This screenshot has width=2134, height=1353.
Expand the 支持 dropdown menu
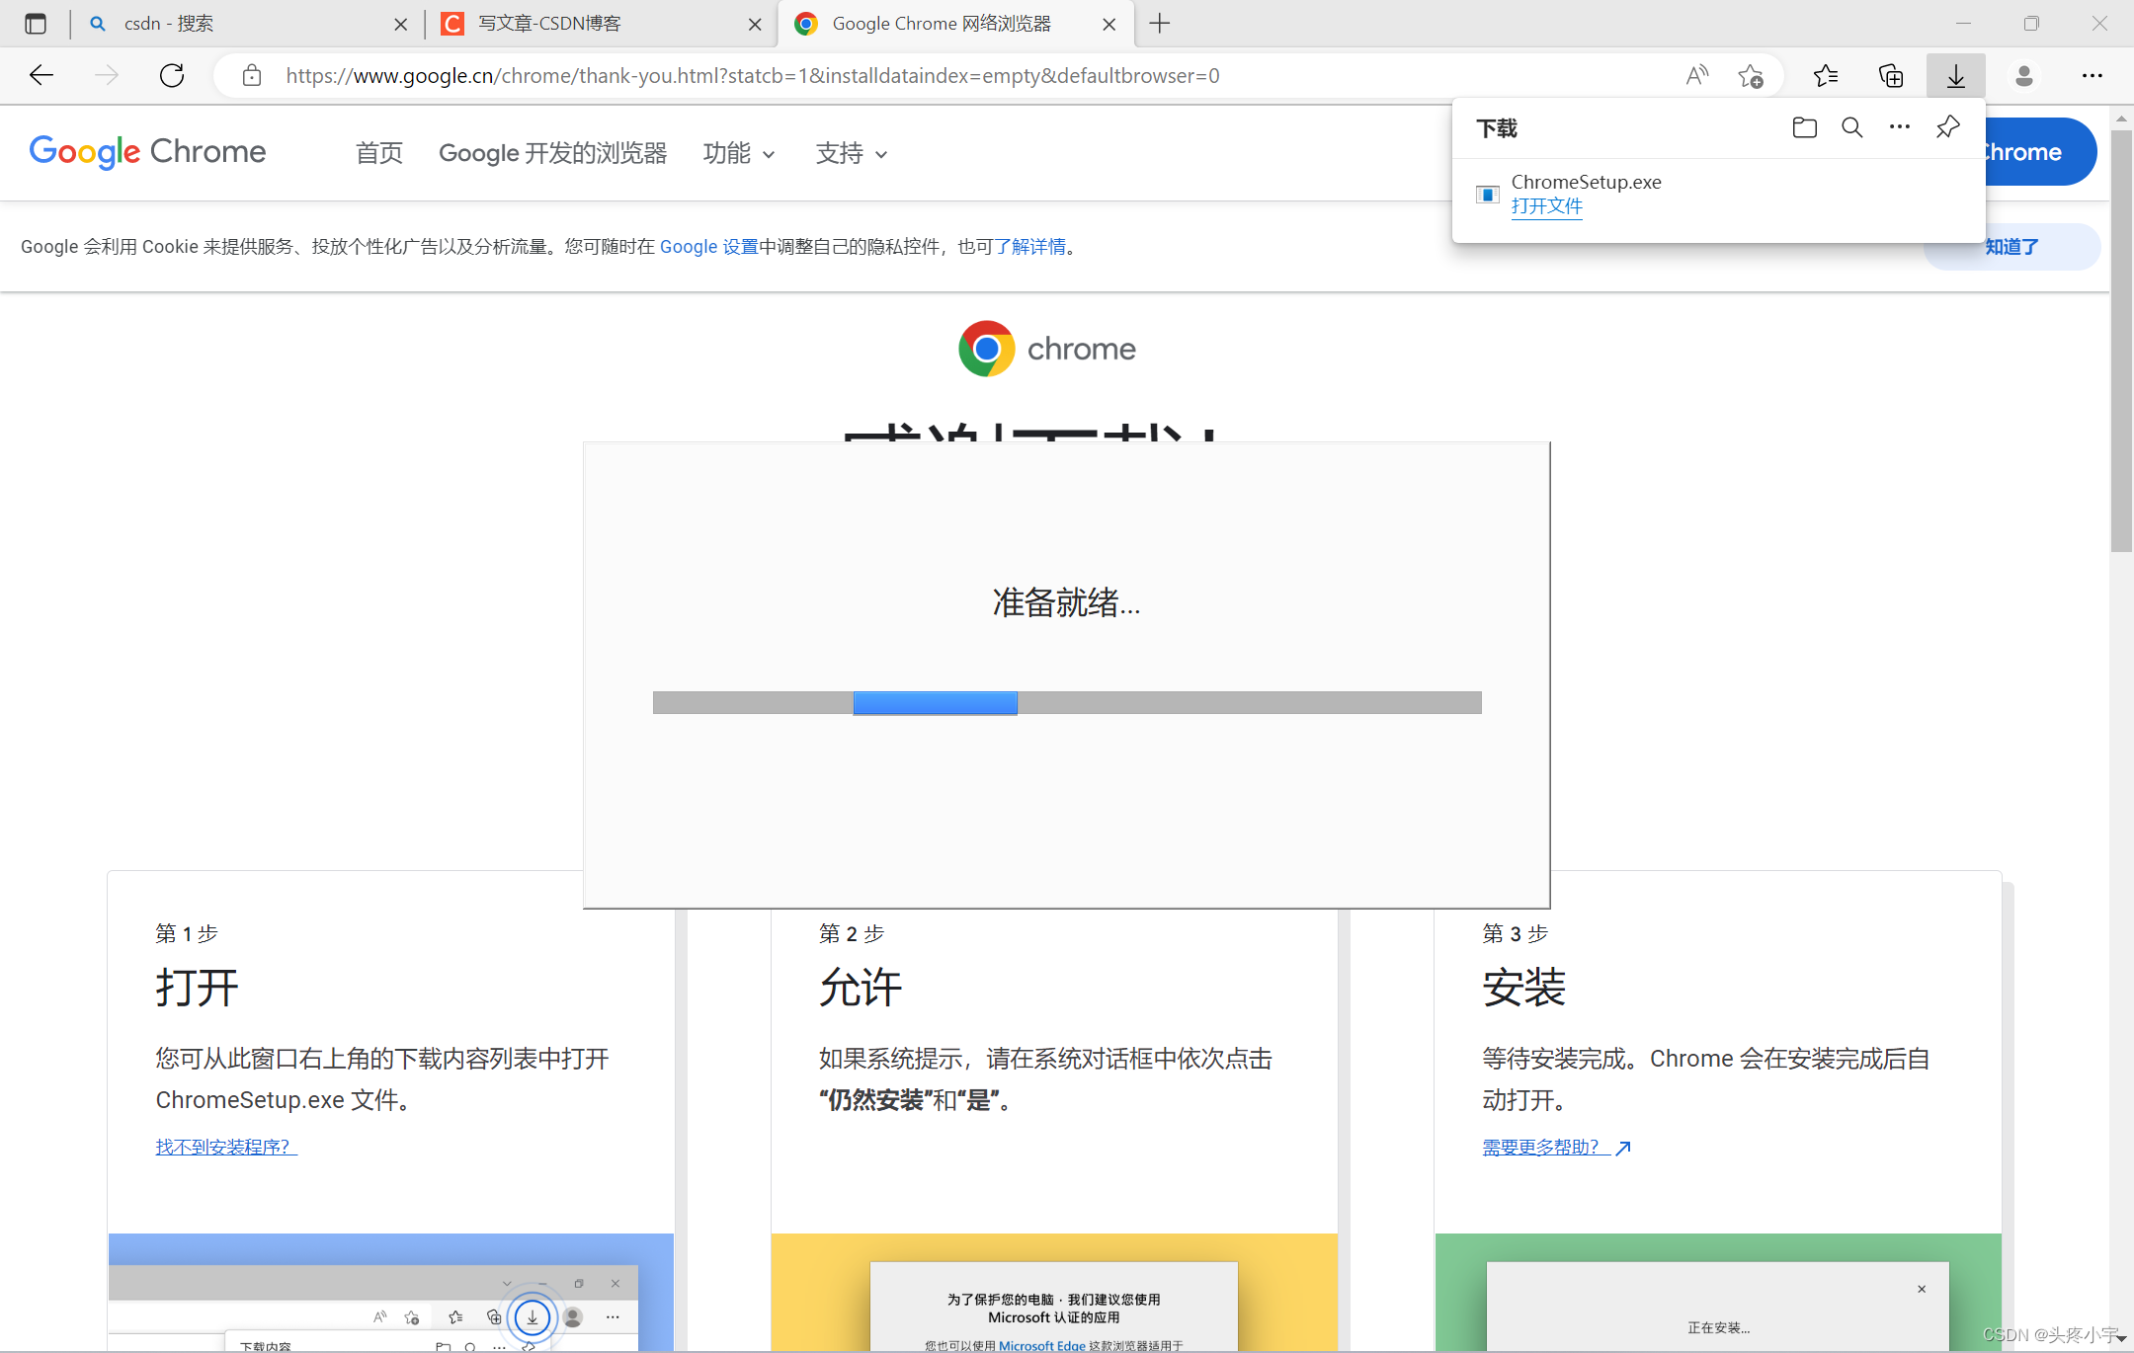coord(853,152)
